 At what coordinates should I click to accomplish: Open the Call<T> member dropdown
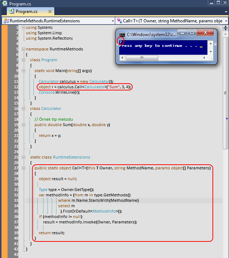click(226, 21)
